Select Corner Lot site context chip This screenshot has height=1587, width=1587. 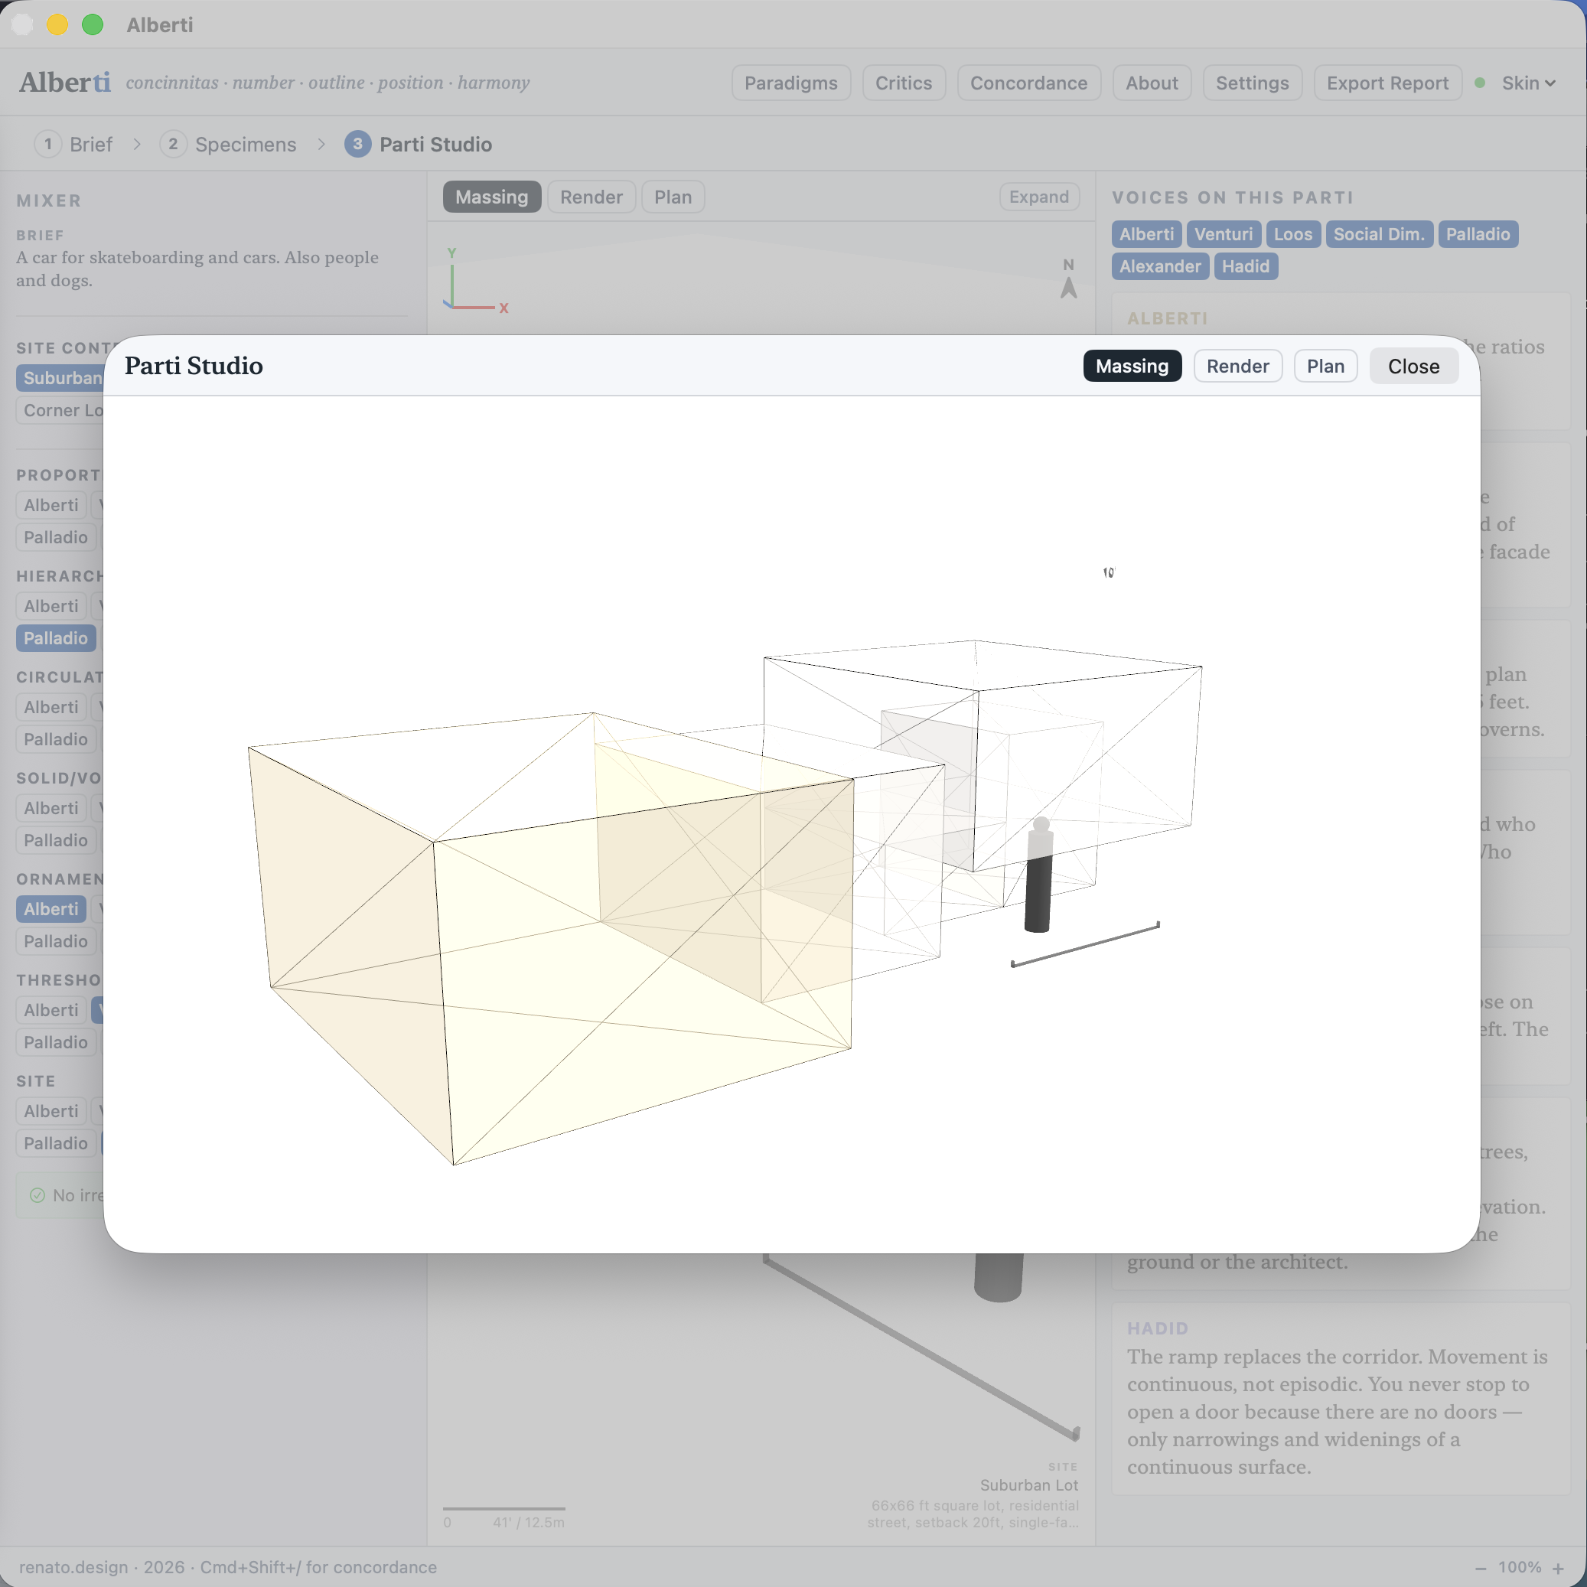60,410
